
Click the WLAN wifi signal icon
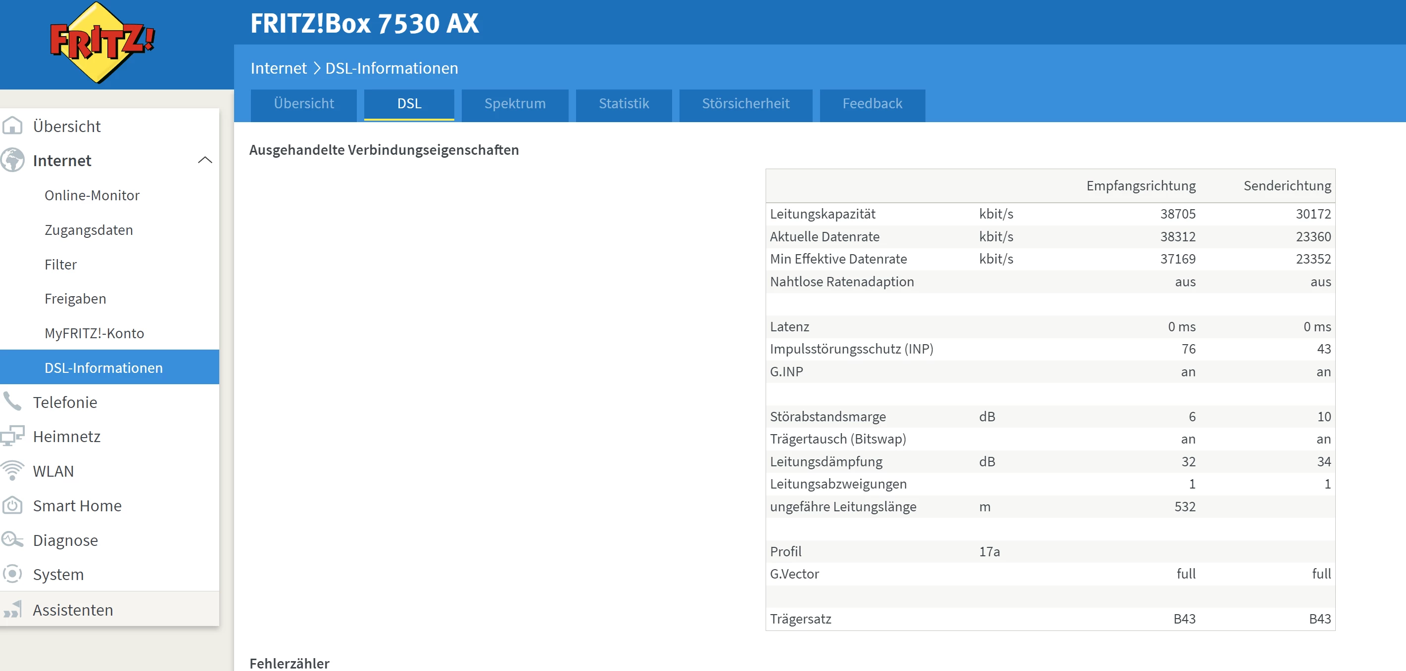pos(12,470)
